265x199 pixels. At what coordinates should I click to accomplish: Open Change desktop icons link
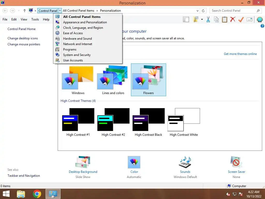click(23, 38)
